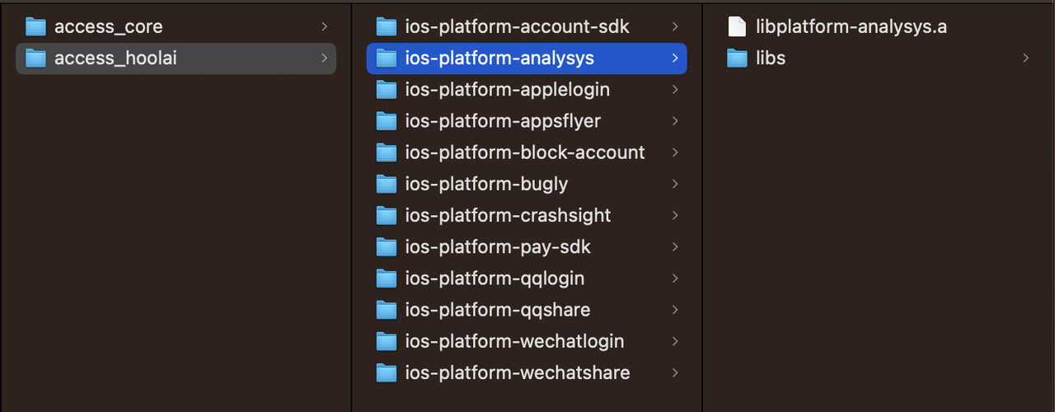Click the ios-platform-bugly folder icon
This screenshot has height=412, width=1055.
point(387,184)
